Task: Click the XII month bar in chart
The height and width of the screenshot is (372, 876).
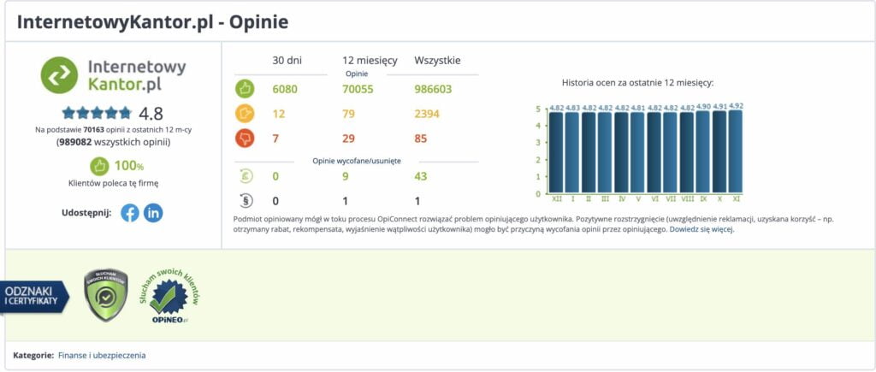Action: pos(556,152)
